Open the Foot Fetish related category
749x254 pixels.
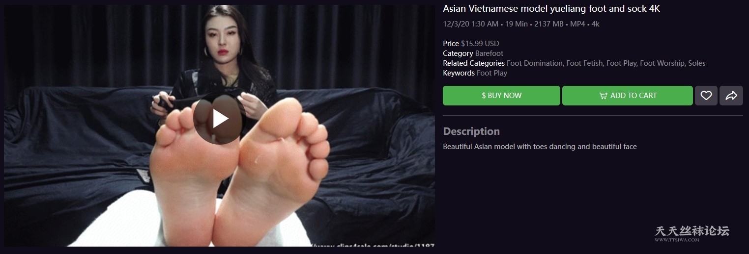pos(584,63)
